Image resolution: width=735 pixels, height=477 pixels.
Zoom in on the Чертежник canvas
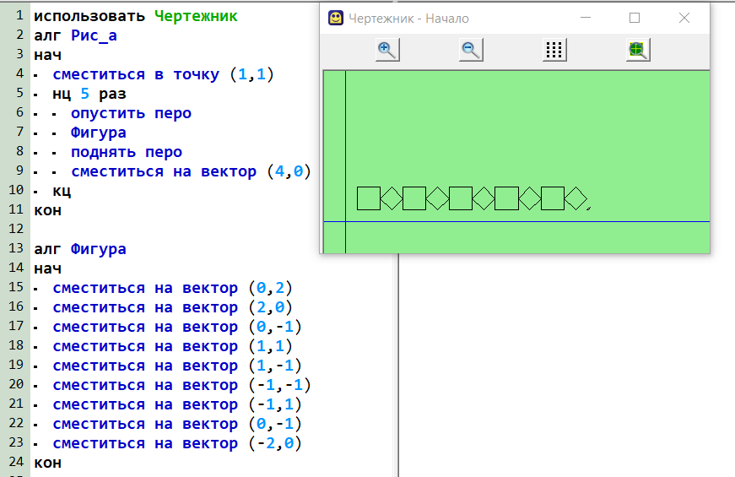(387, 50)
